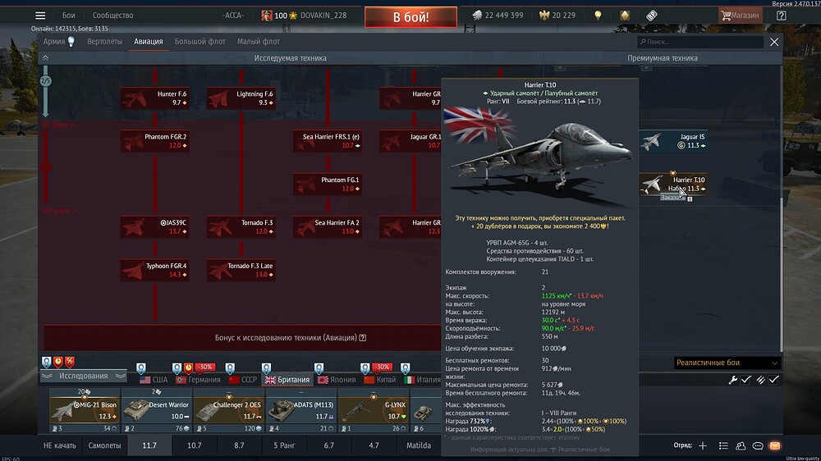The width and height of the screenshot is (821, 461).
Task: Collapse the tree with the double-chevron at top left
Action: 45,58
